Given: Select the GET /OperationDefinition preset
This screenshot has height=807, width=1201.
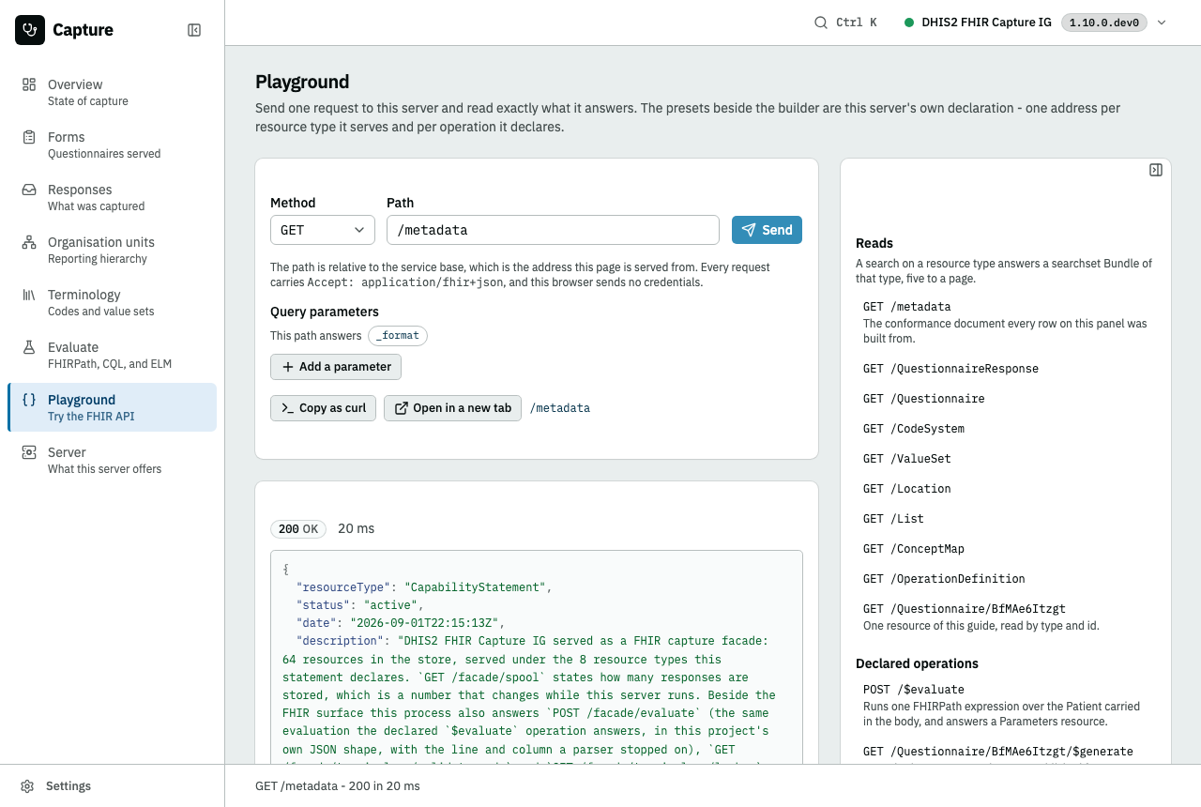Looking at the screenshot, I should click(x=1006, y=579).
